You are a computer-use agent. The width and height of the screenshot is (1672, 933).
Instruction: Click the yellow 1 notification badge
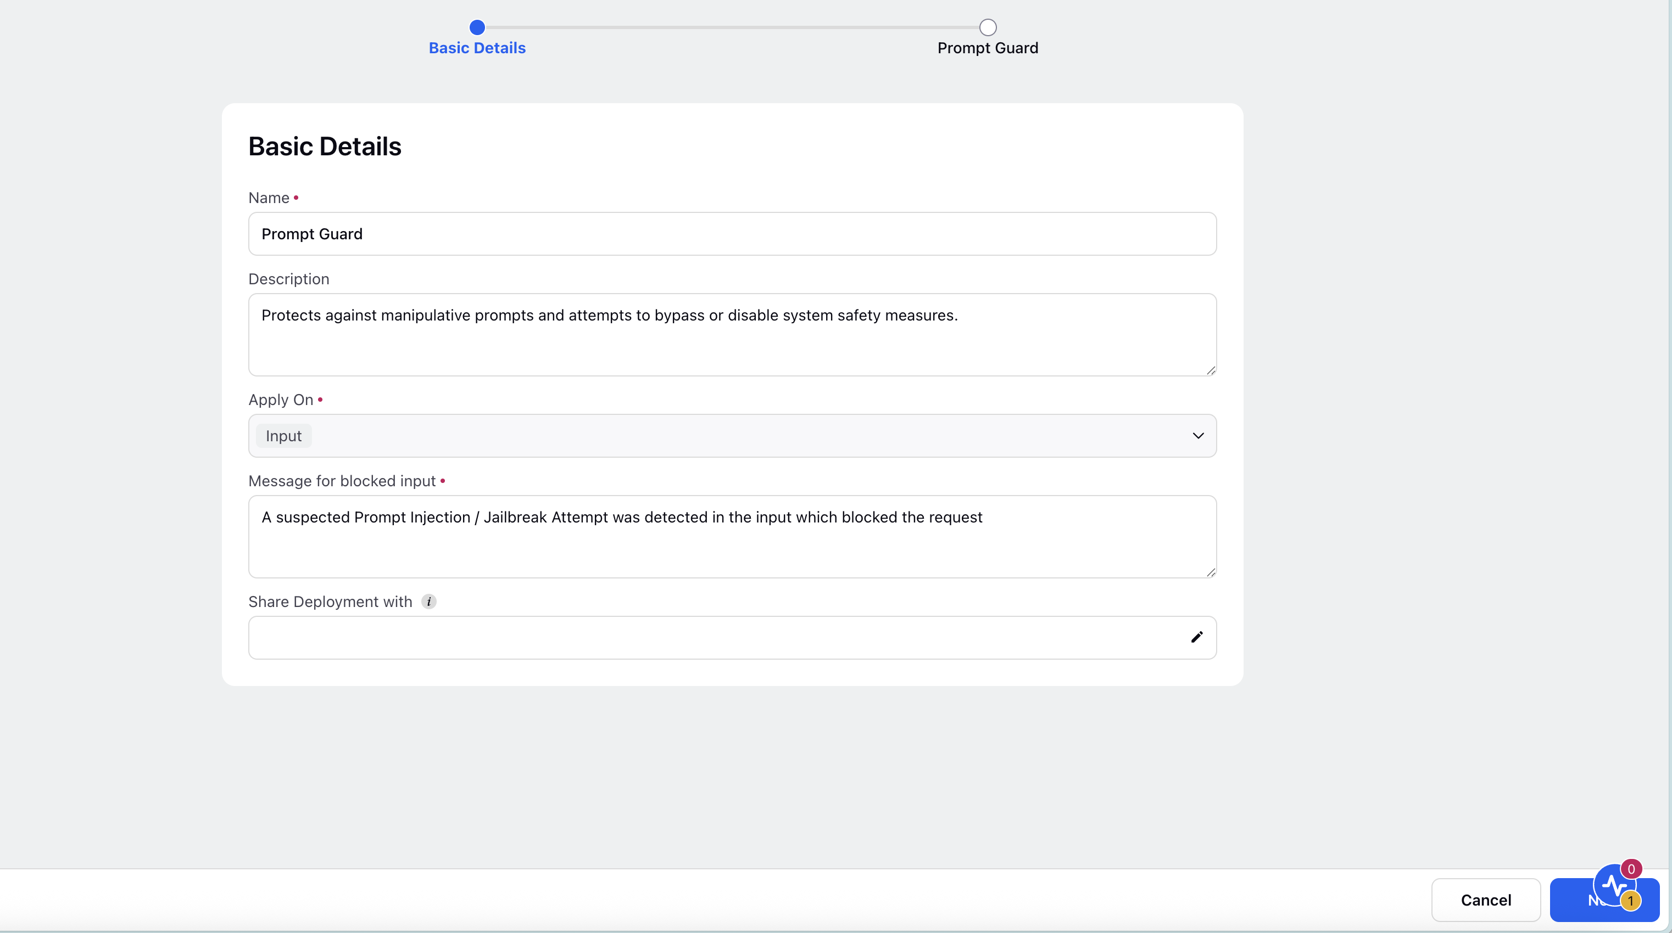[1630, 901]
